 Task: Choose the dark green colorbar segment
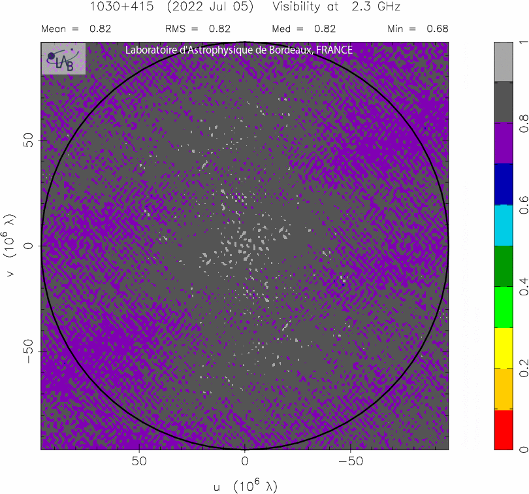(504, 266)
